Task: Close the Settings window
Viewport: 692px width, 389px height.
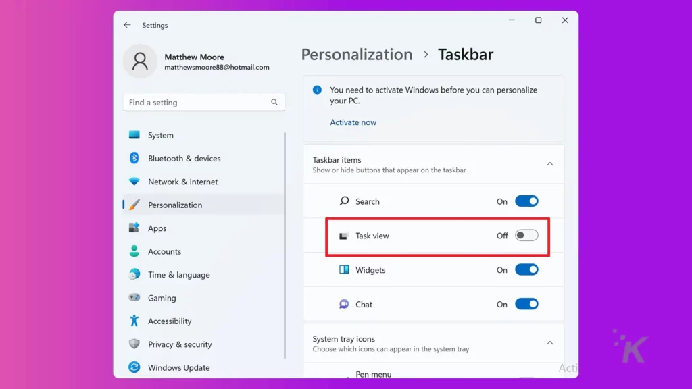Action: point(565,20)
